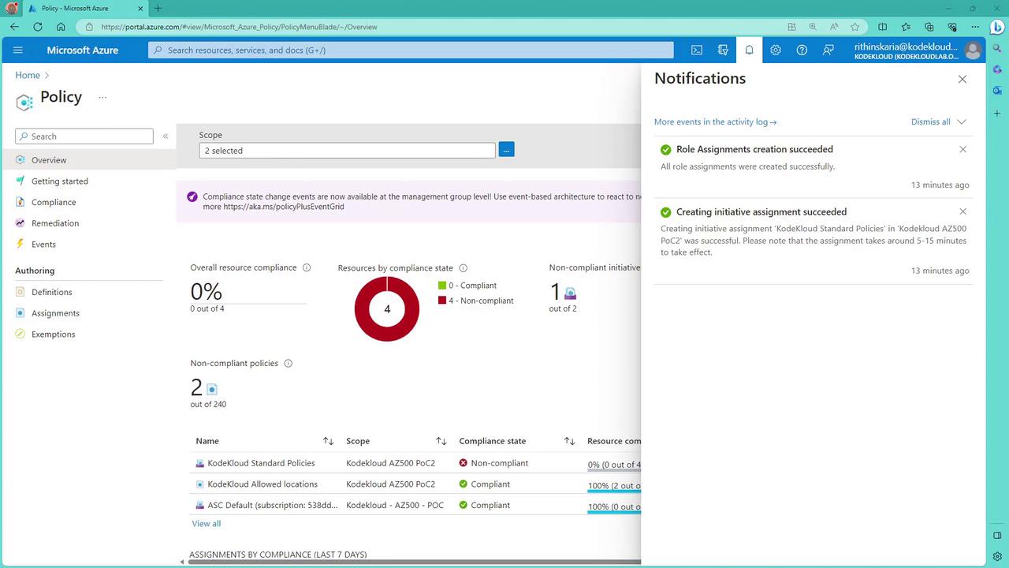Click the red compliance donut chart
Image resolution: width=1009 pixels, height=568 pixels.
click(x=387, y=308)
